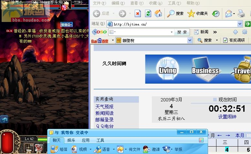This screenshot has width=251, height=154.
Task: Click the 悄悄话+ whisper button in game
Action: tap(67, 25)
